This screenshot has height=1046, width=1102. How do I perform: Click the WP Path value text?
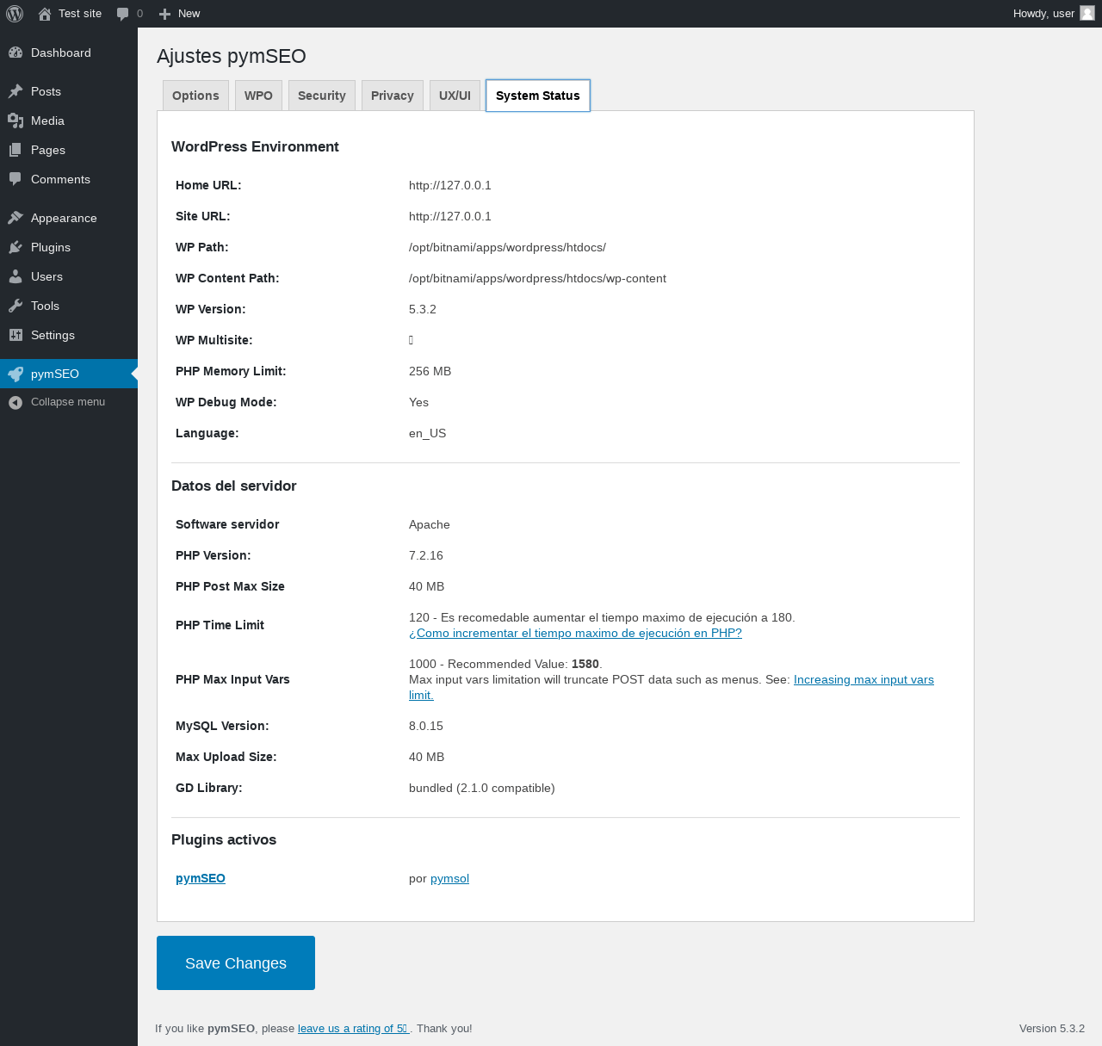coord(507,247)
